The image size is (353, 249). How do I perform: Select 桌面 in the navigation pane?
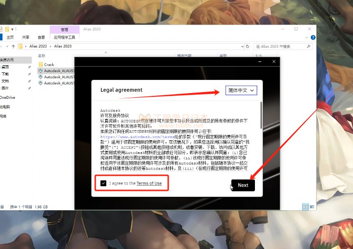(x=5, y=67)
